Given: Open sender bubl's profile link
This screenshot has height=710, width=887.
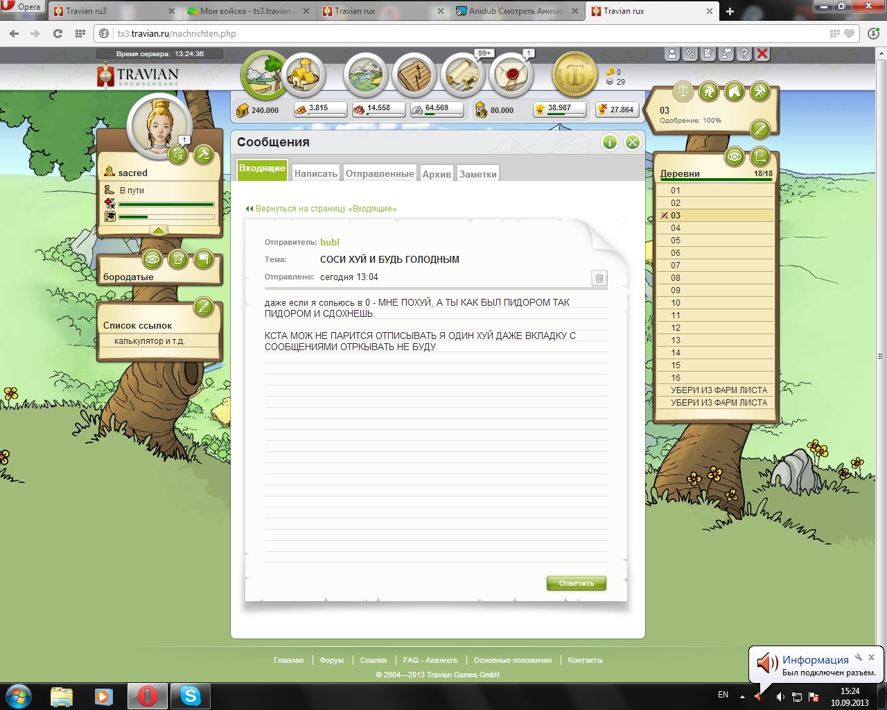Looking at the screenshot, I should (x=330, y=242).
